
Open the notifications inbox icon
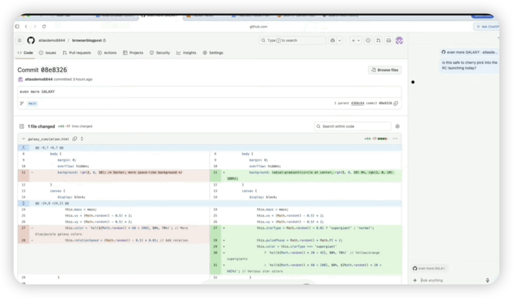tap(388, 40)
